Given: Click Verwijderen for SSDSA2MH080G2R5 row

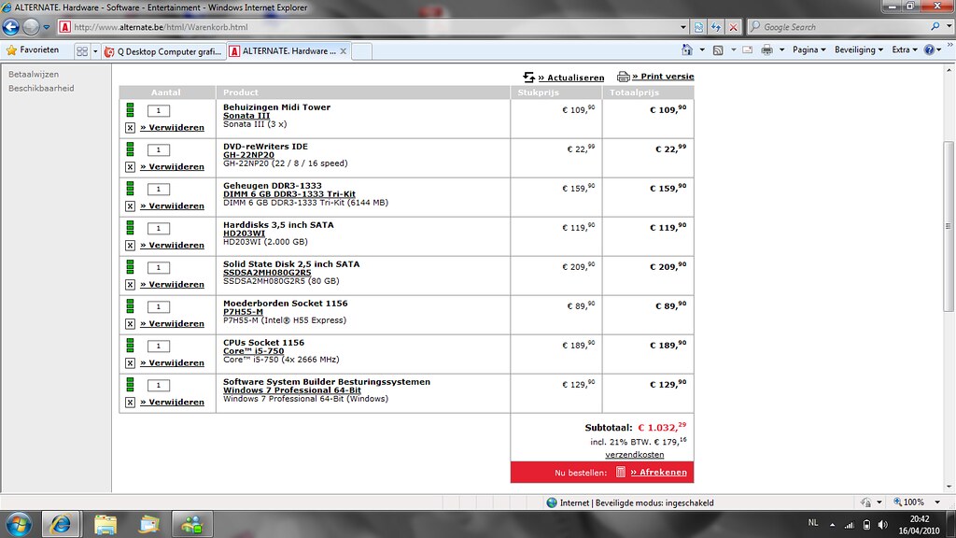Looking at the screenshot, I should click(x=172, y=284).
